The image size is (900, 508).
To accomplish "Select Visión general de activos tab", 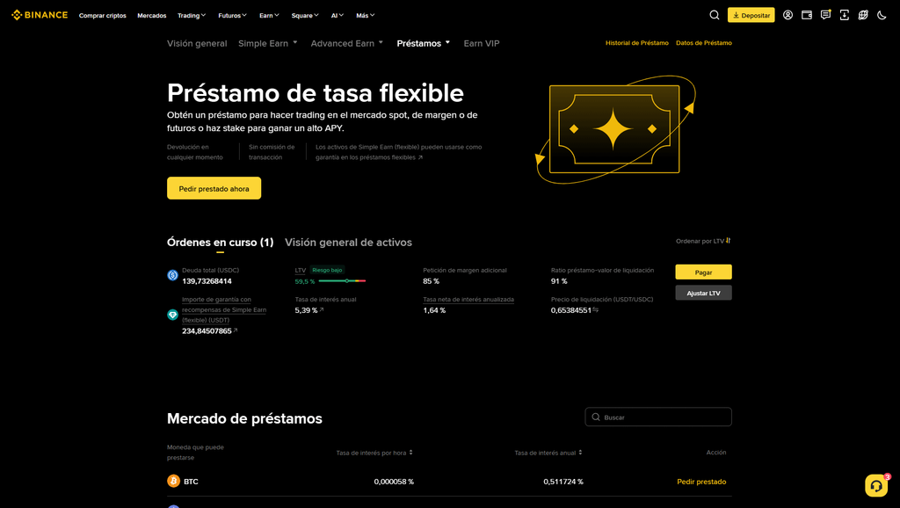I will pyautogui.click(x=348, y=243).
